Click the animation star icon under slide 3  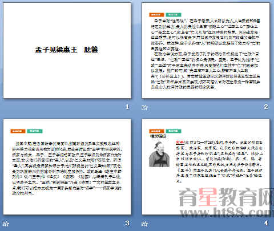click(6, 224)
